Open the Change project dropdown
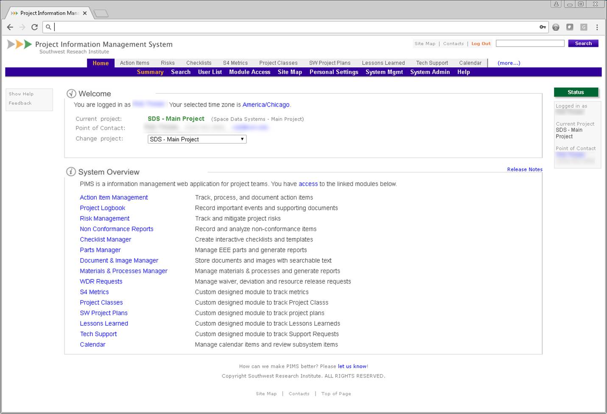The width and height of the screenshot is (607, 414). [197, 139]
